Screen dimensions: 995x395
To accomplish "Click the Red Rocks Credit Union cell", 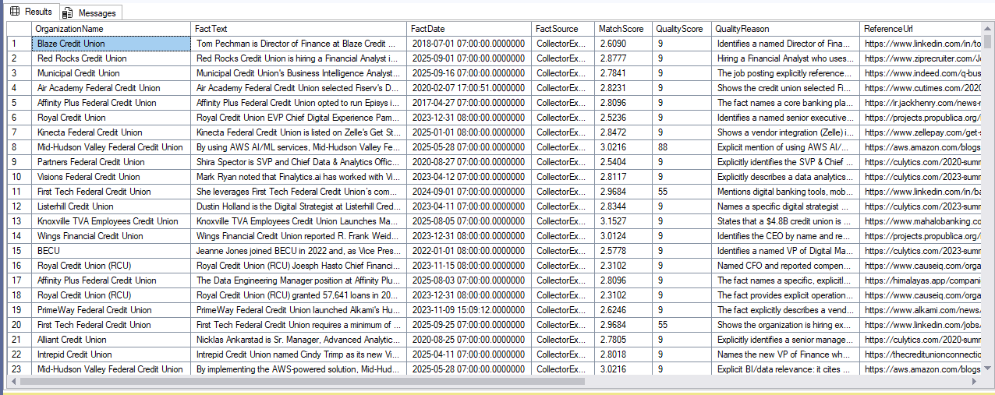I will pyautogui.click(x=112, y=58).
